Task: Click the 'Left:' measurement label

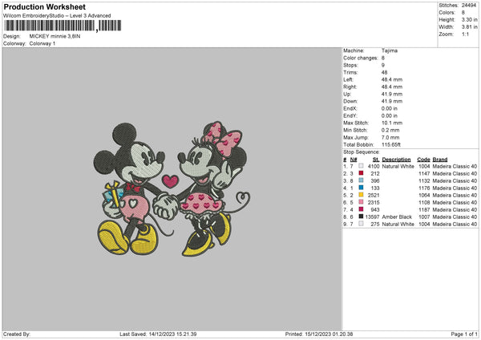Action: tap(348, 79)
